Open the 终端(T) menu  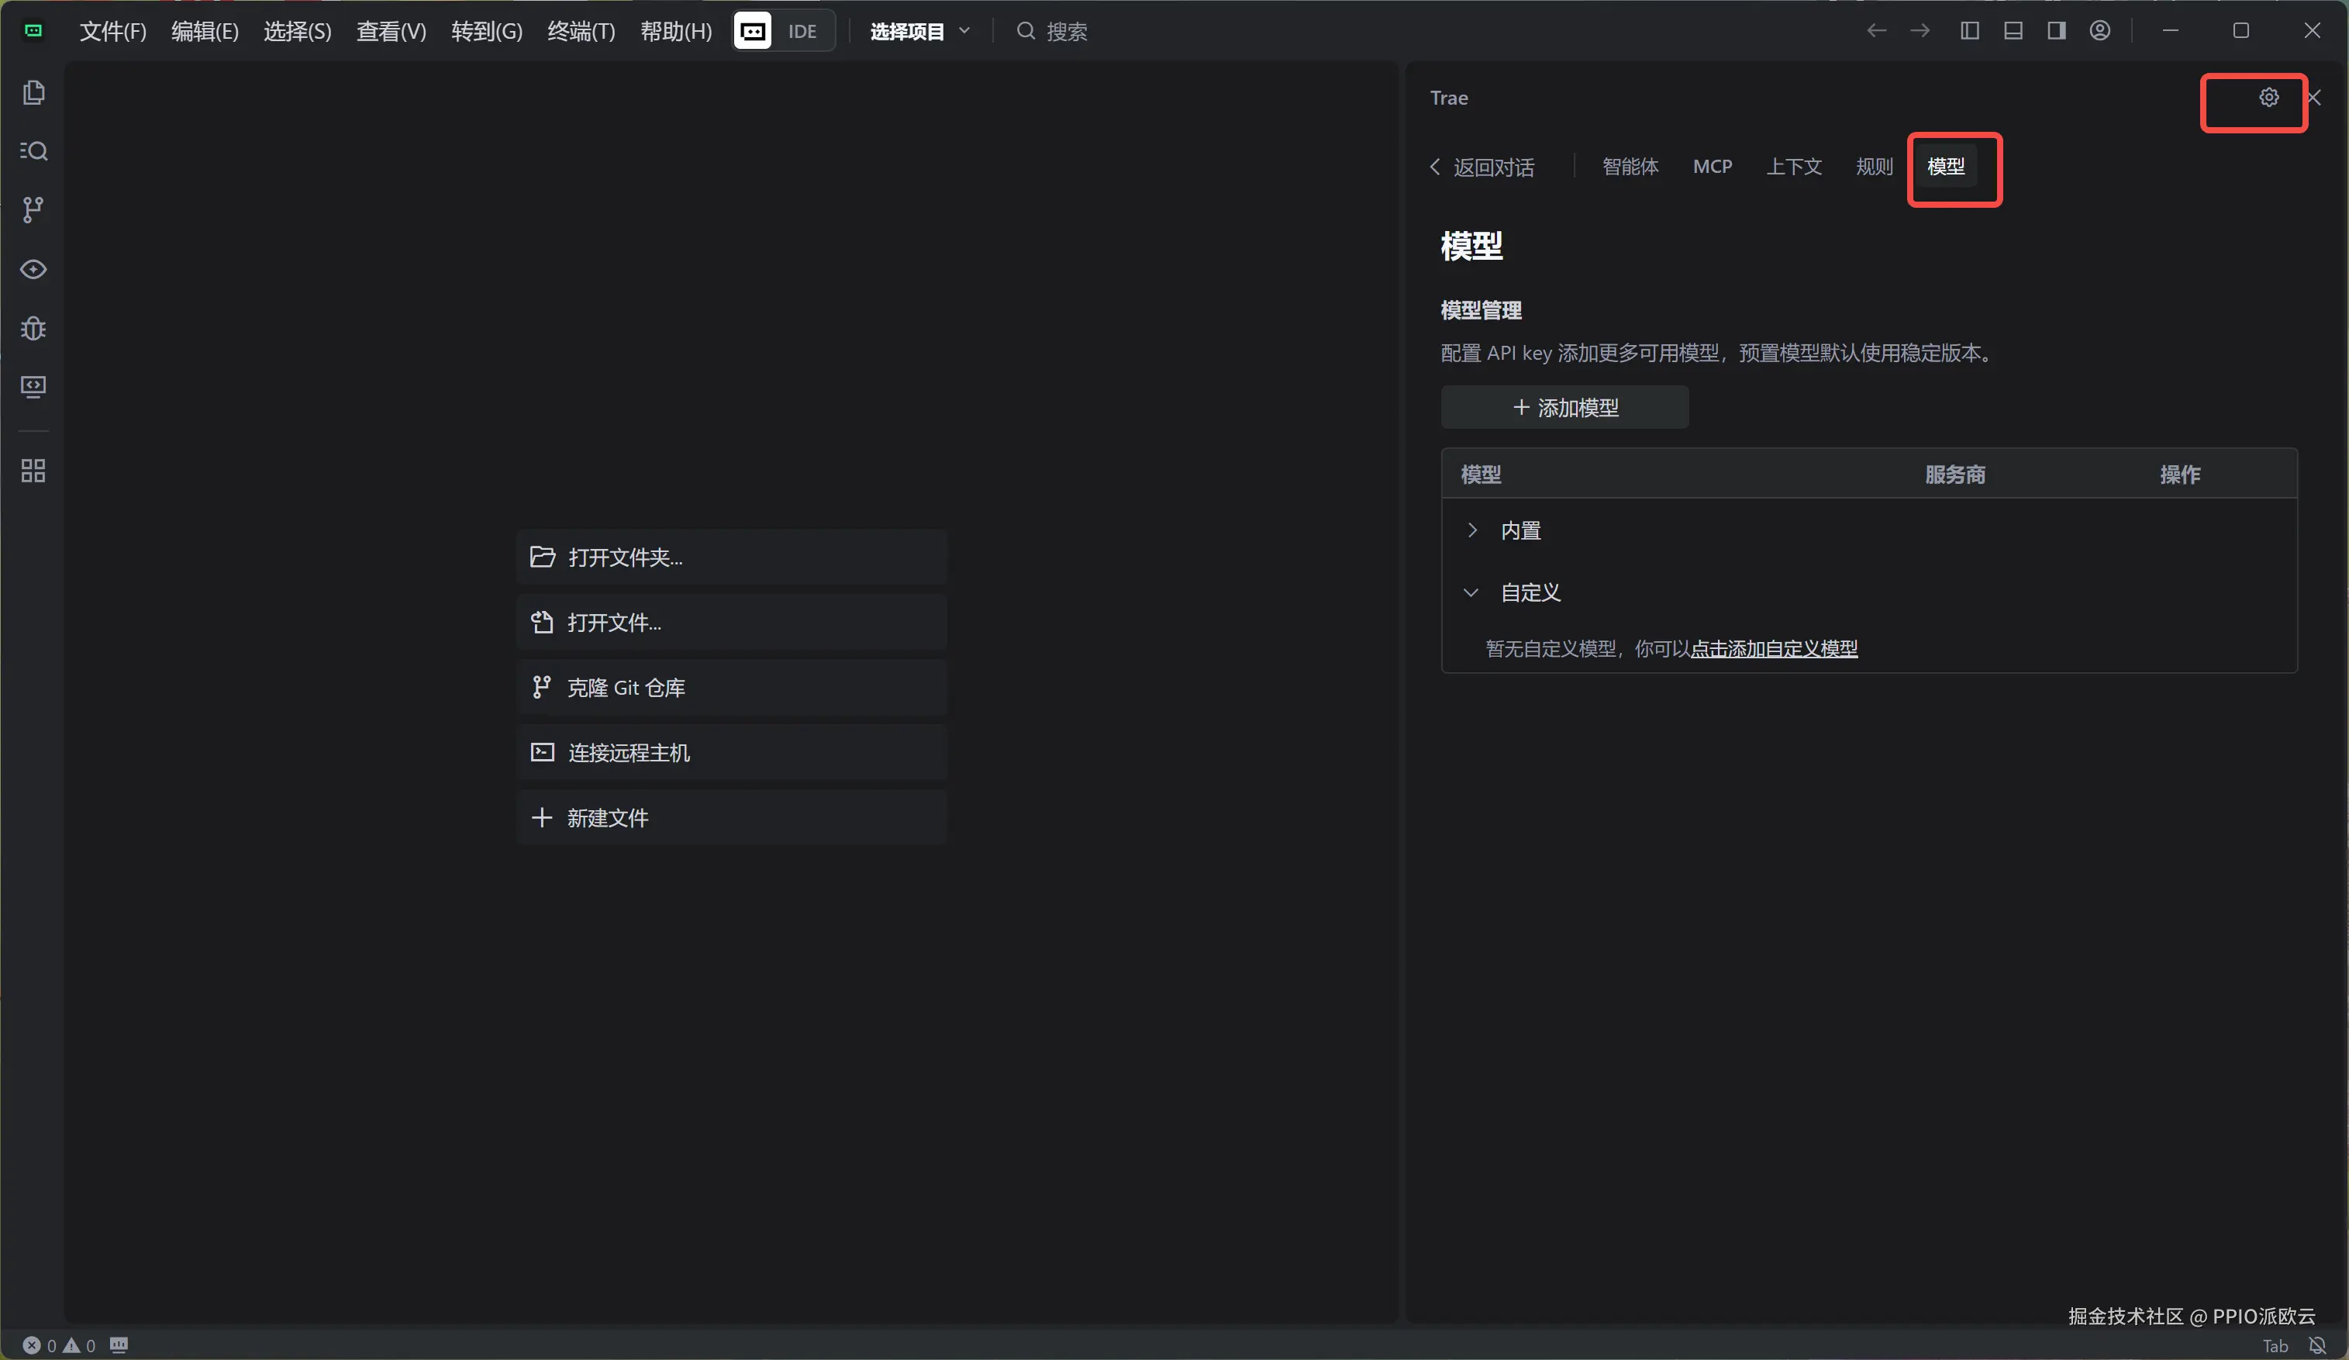[581, 31]
